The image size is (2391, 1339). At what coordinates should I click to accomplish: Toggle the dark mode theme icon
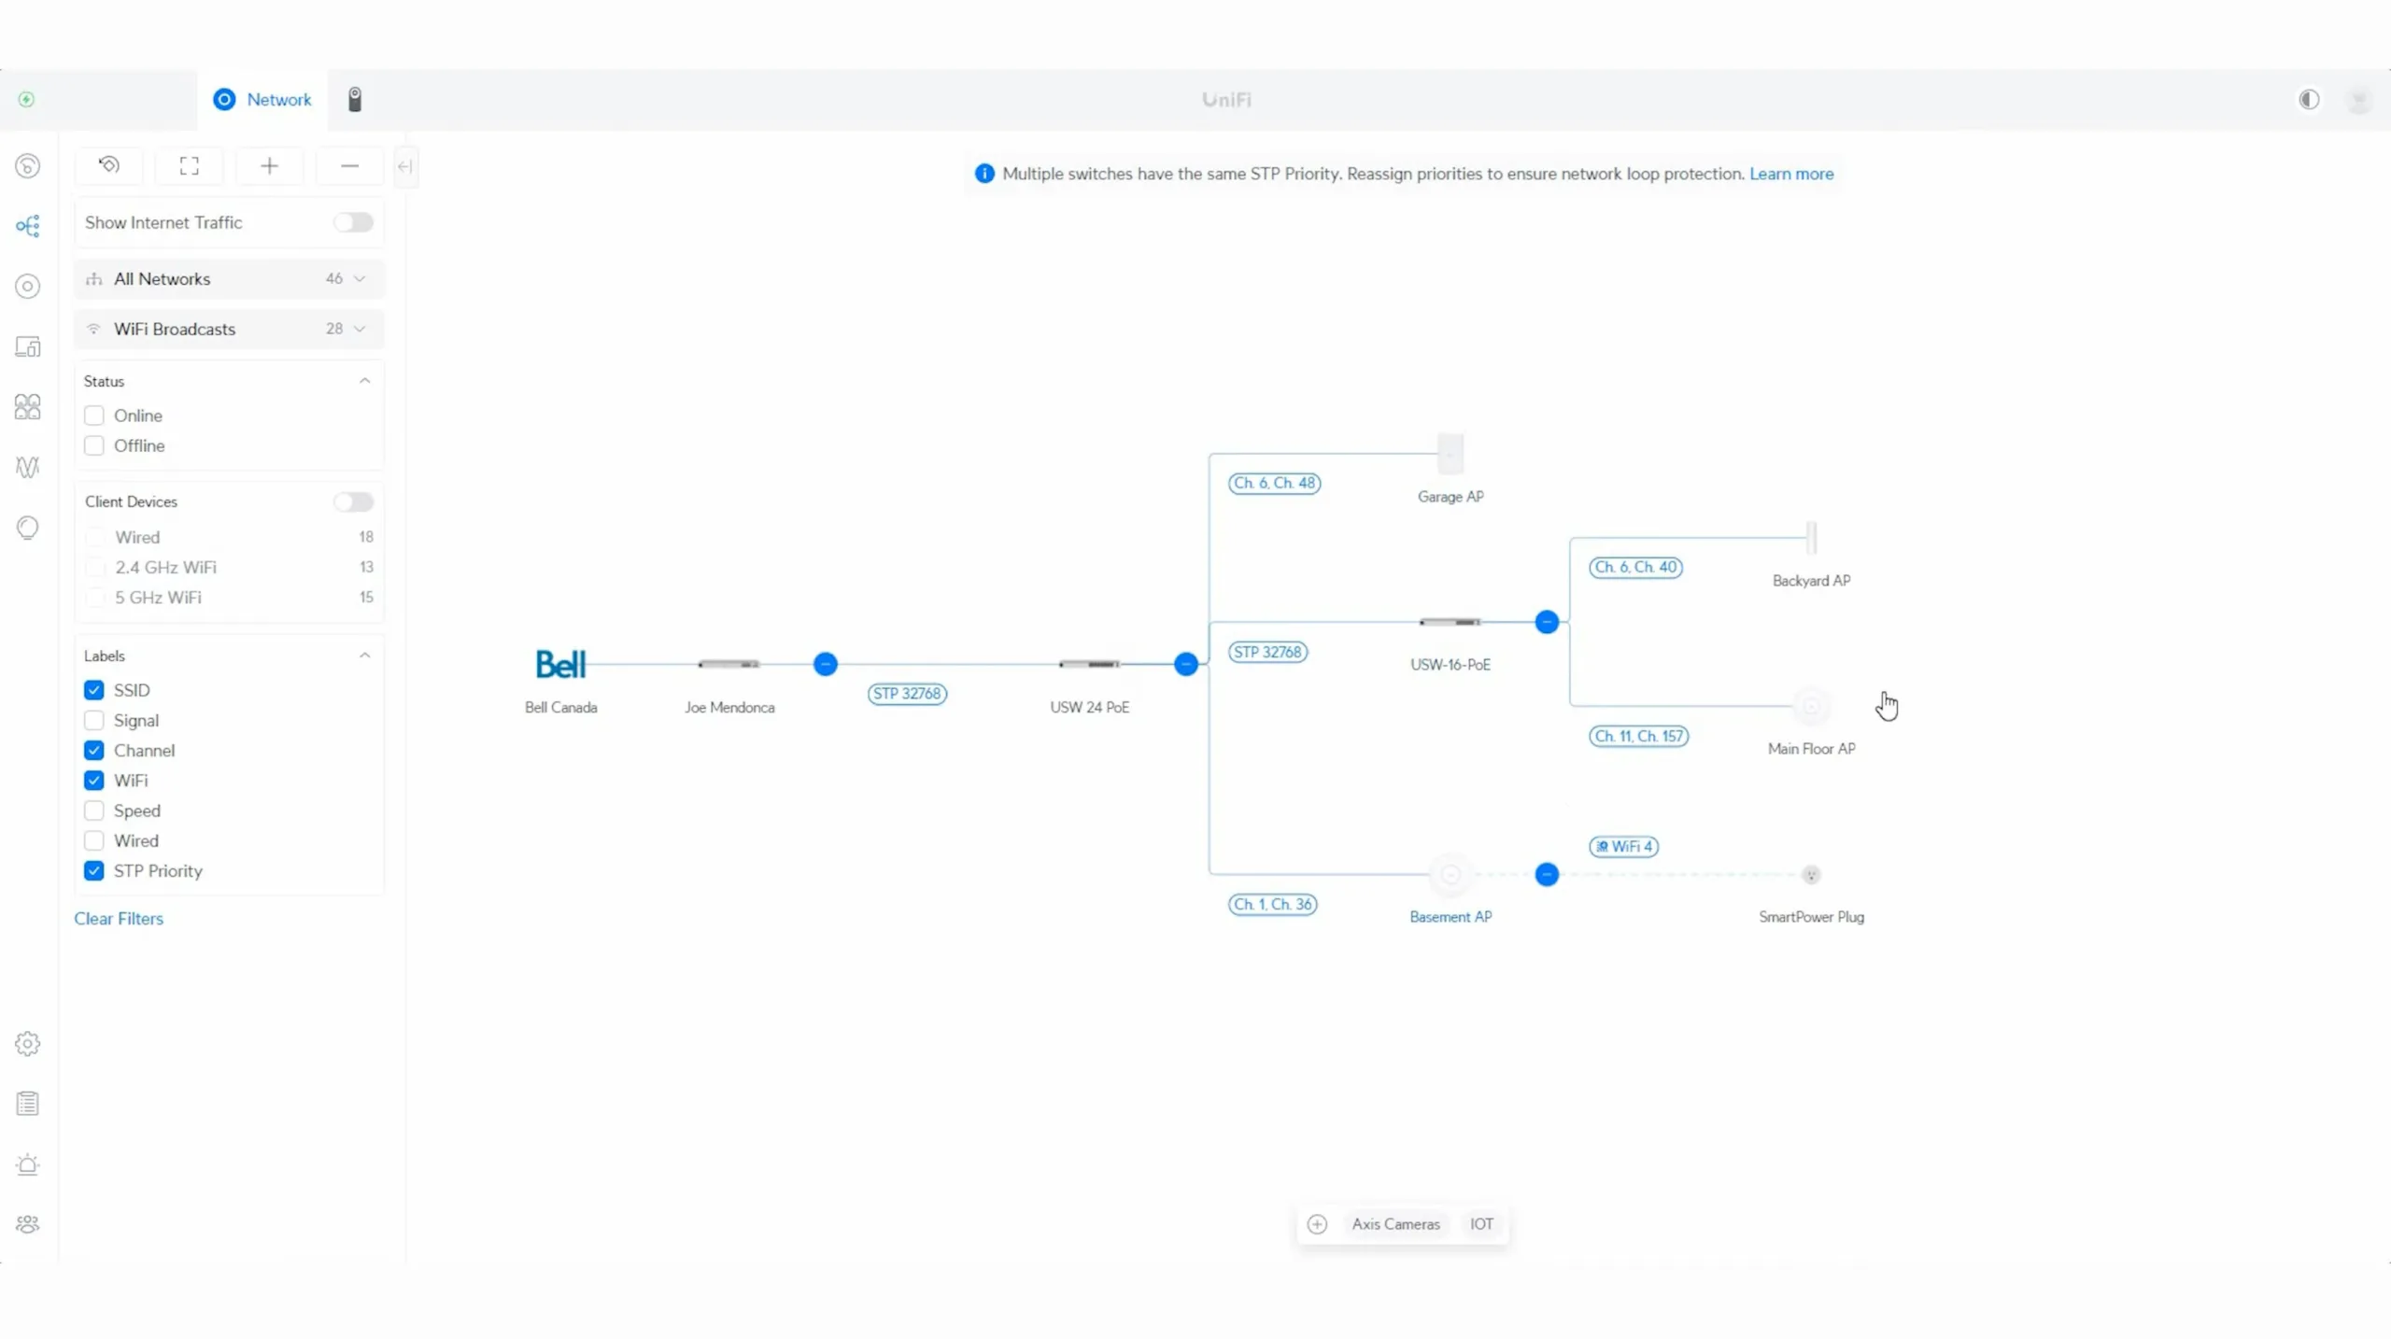pyautogui.click(x=2309, y=99)
